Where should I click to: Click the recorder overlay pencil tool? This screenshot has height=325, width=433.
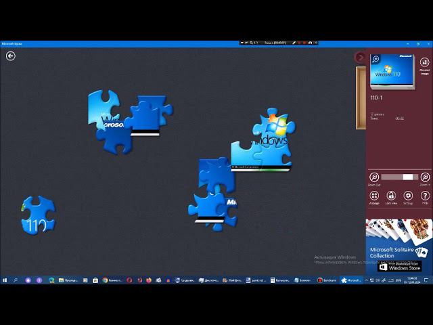[294, 43]
